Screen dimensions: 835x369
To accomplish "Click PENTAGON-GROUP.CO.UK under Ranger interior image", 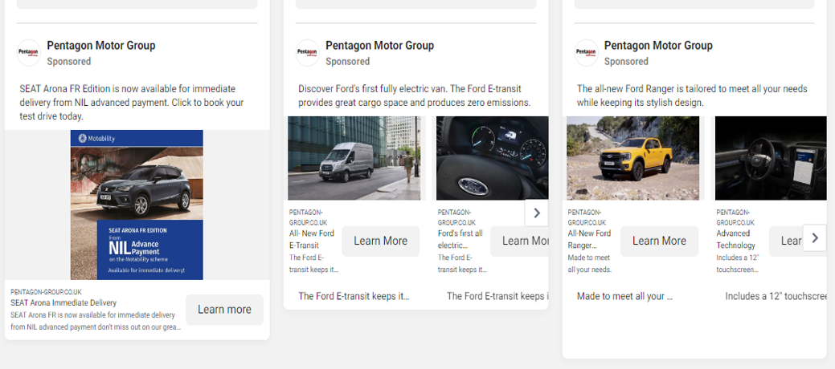I will click(735, 217).
